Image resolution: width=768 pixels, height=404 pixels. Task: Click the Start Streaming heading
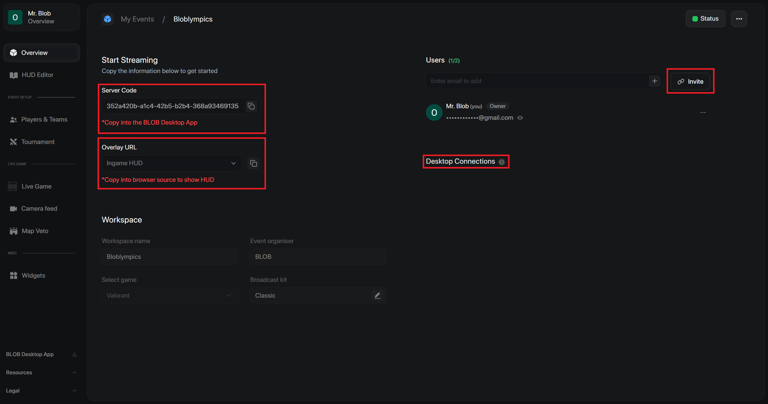pos(130,60)
